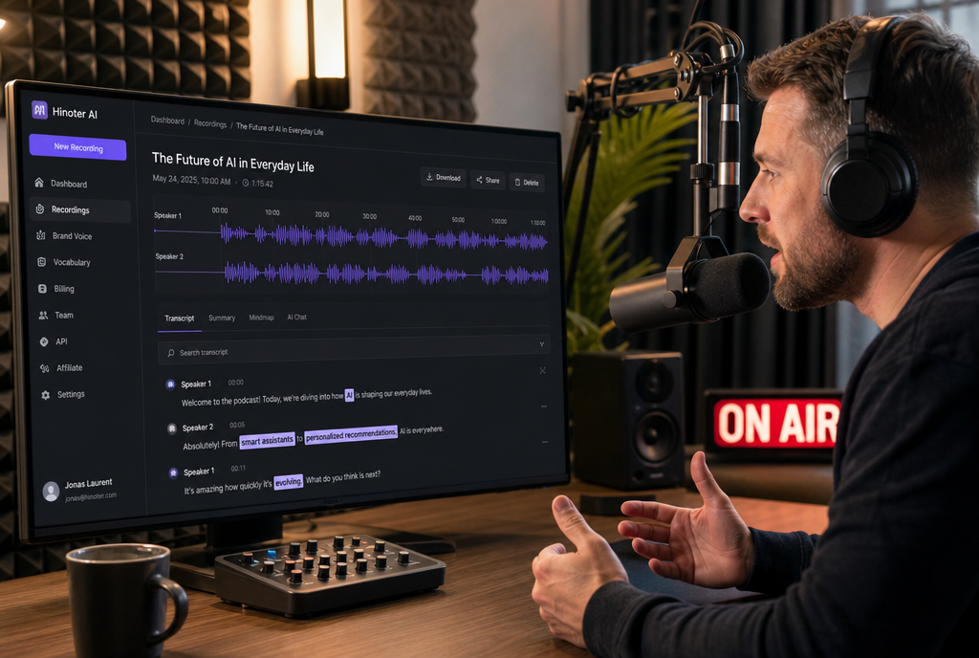Click the breadcrumb 'The Future of AI in Everyday Life'
This screenshot has height=658, width=979.
point(280,129)
